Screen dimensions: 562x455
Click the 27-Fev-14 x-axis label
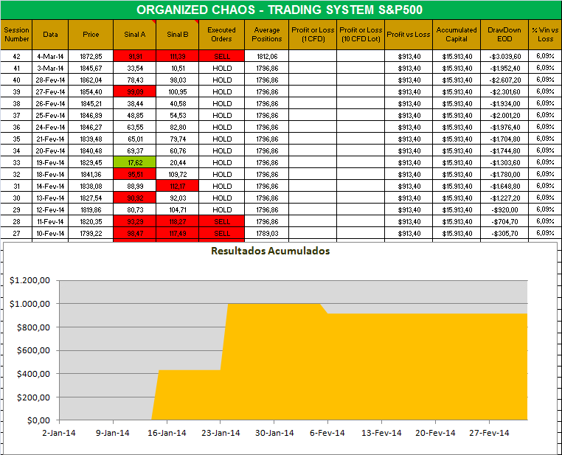click(489, 433)
